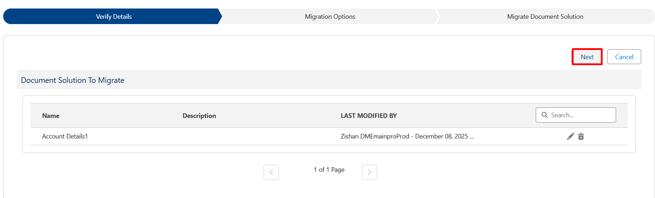Focus the Search... placeholder text field

[x=580, y=115]
